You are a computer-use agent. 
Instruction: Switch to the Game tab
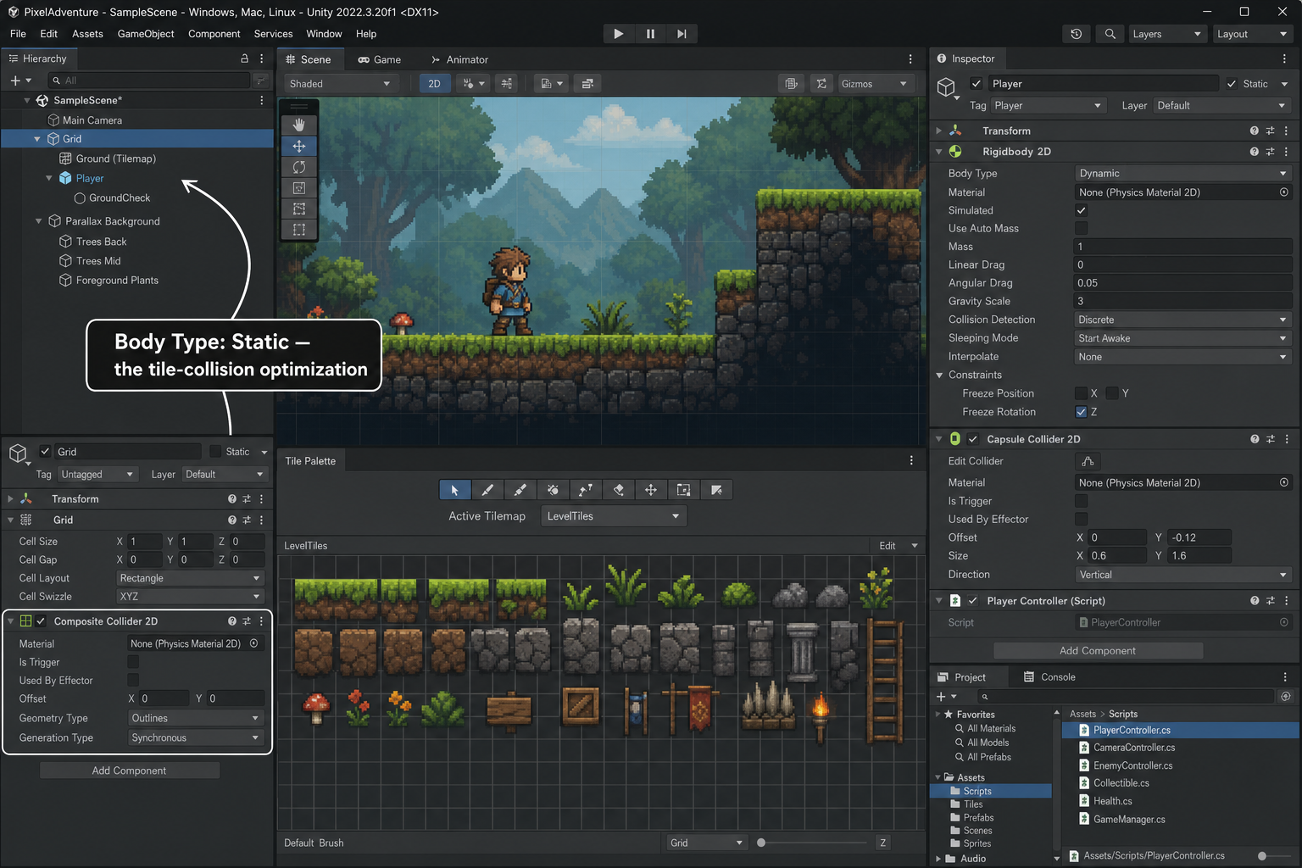(379, 59)
